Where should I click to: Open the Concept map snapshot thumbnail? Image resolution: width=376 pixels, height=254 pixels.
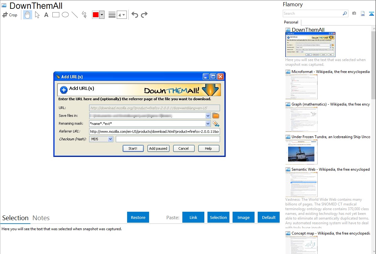tap(301, 245)
